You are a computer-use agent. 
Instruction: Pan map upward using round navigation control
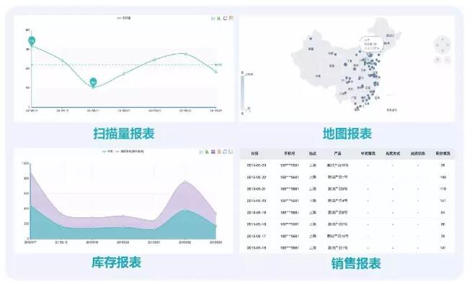tap(442, 39)
